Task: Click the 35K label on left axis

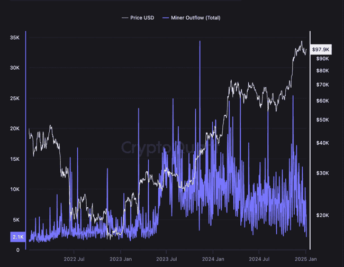Action: coord(15,38)
